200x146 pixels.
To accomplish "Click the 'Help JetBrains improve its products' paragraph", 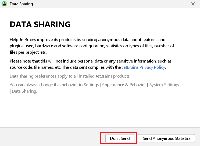I will coord(92,46).
